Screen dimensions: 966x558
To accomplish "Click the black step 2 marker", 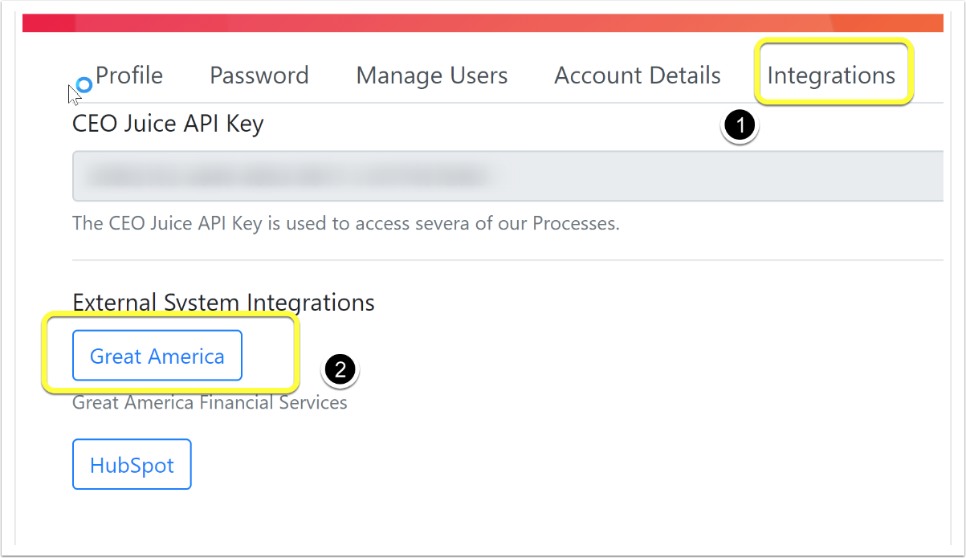I will [340, 369].
